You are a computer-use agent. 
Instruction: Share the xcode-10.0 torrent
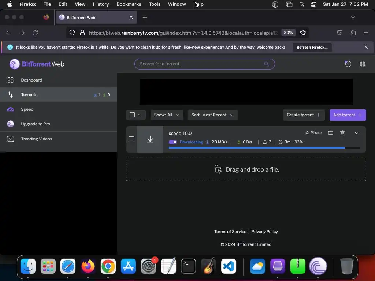tap(313, 133)
